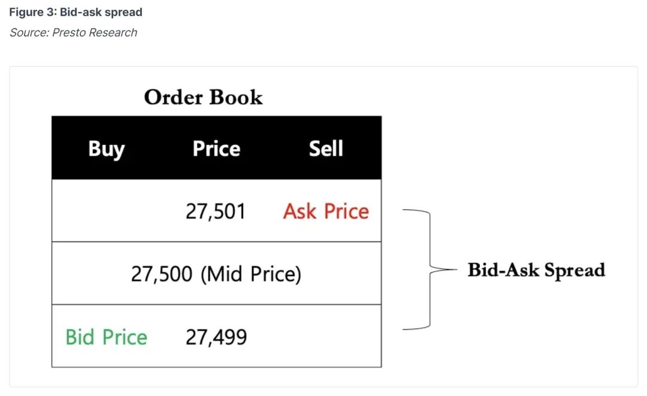This screenshot has height=396, width=647.
Task: Click the word 'Book' in the table title
Action: (x=235, y=97)
